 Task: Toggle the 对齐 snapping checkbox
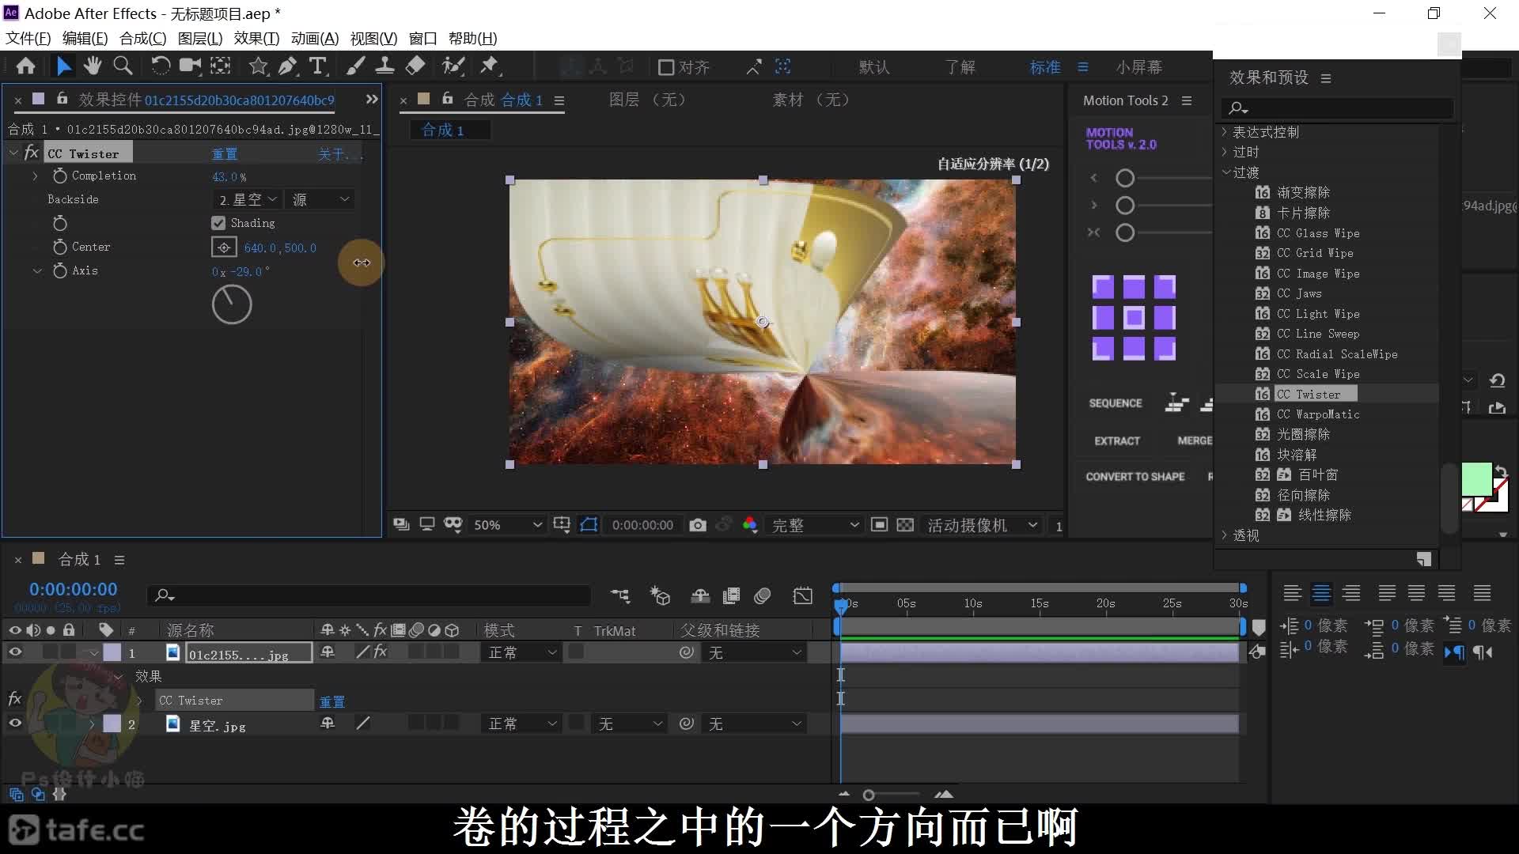click(666, 67)
